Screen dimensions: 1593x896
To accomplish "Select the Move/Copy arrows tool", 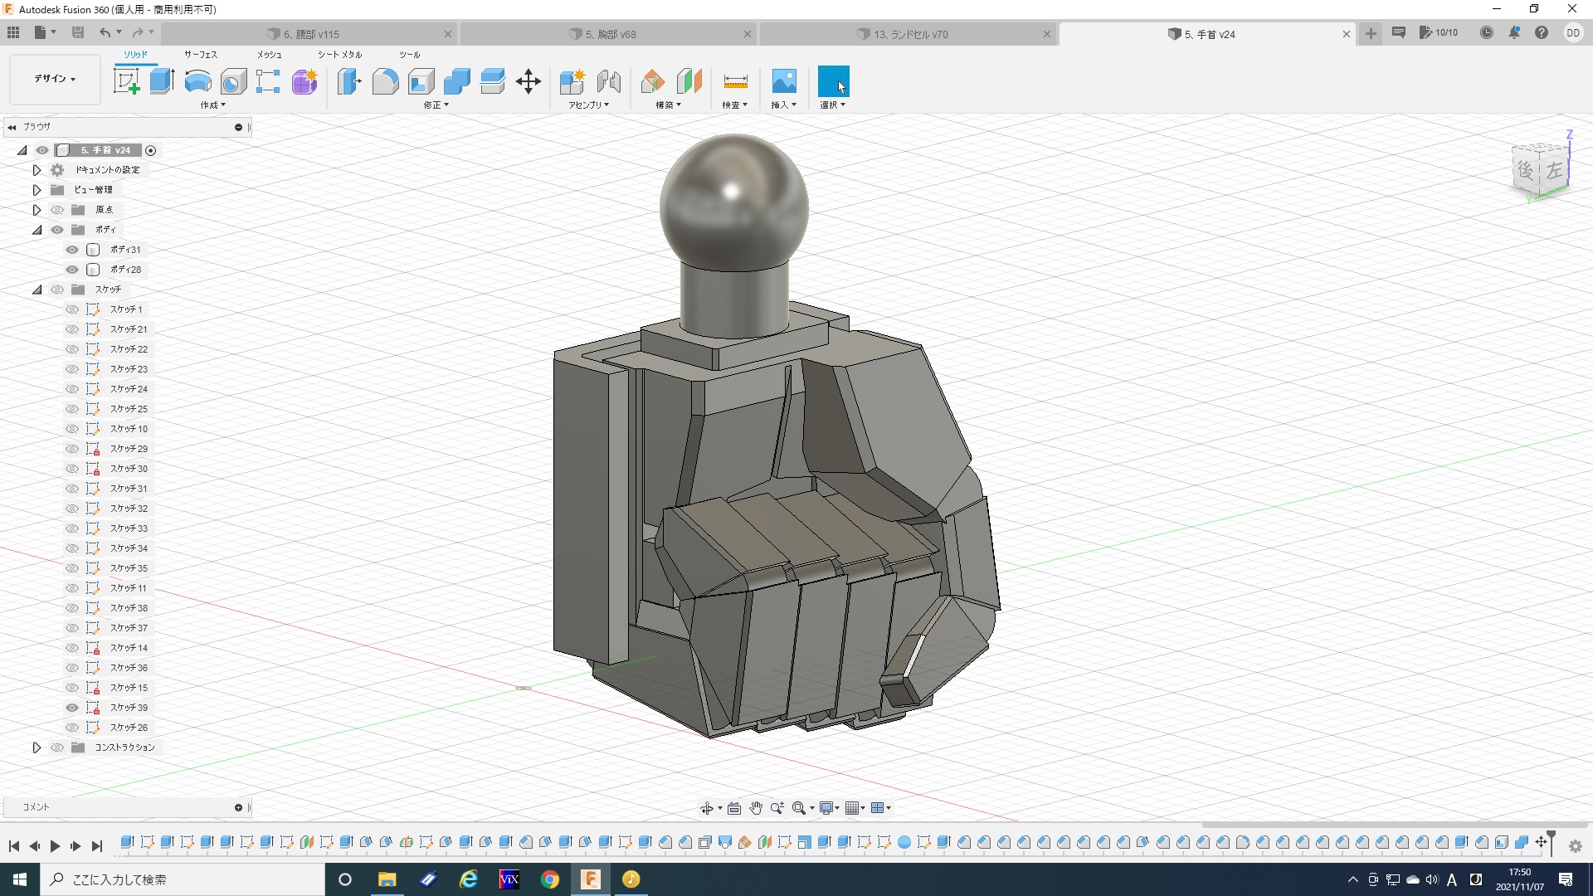I will pyautogui.click(x=529, y=81).
